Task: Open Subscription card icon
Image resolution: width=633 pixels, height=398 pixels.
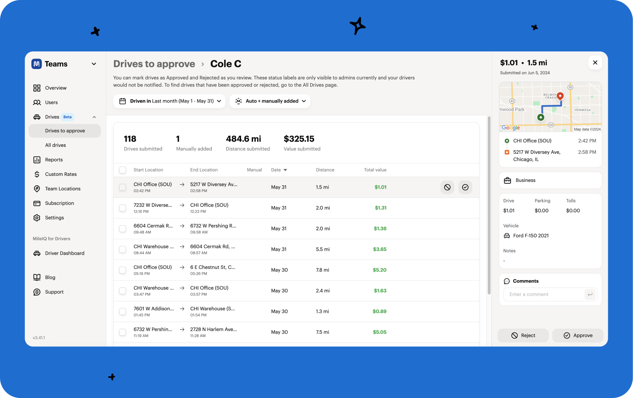Action: pyautogui.click(x=37, y=203)
